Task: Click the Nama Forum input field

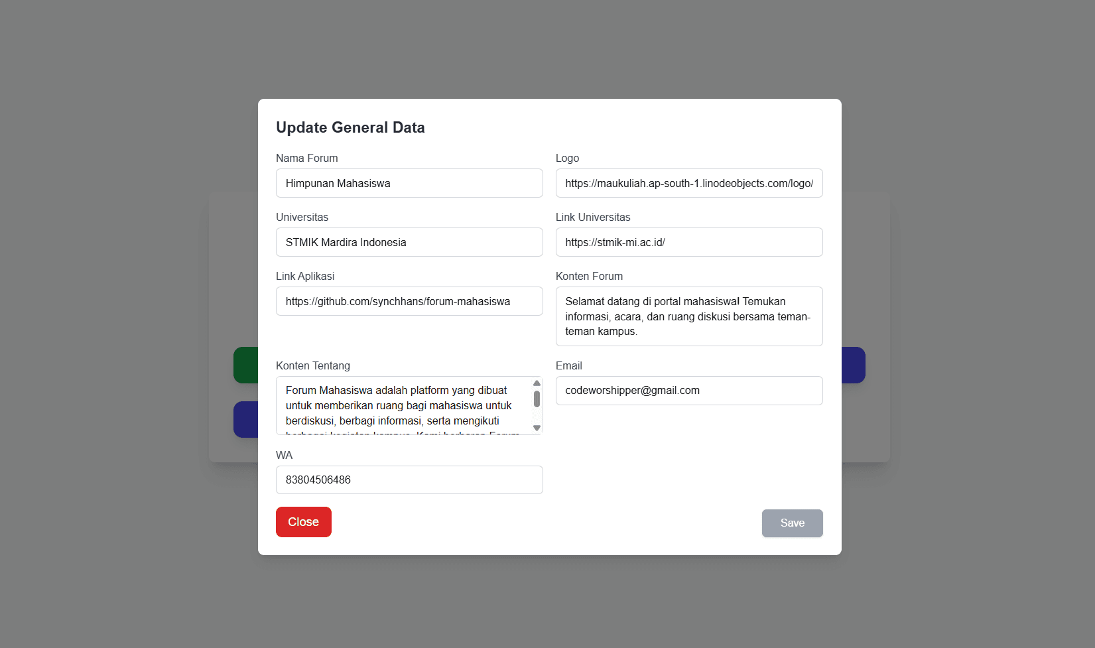Action: [409, 183]
